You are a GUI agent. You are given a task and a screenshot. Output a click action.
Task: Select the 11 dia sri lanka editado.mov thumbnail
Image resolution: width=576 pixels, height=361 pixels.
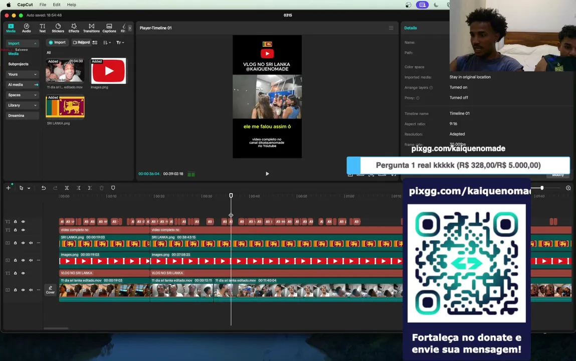point(65,70)
